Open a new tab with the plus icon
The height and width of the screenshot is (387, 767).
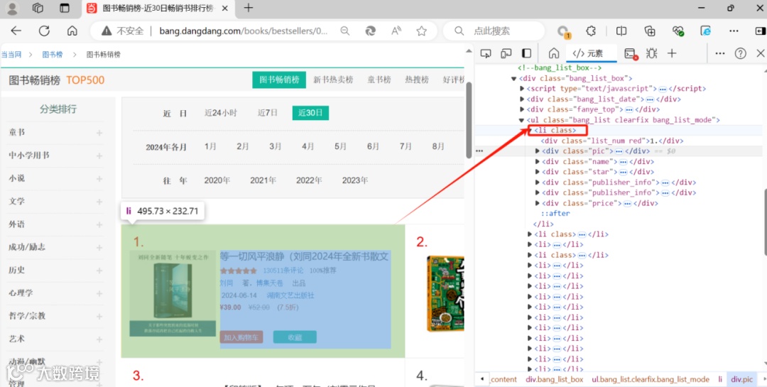click(x=249, y=8)
